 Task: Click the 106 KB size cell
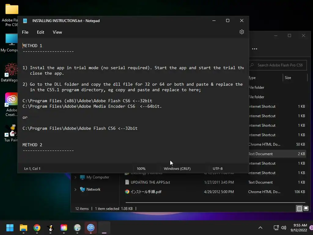point(300,192)
